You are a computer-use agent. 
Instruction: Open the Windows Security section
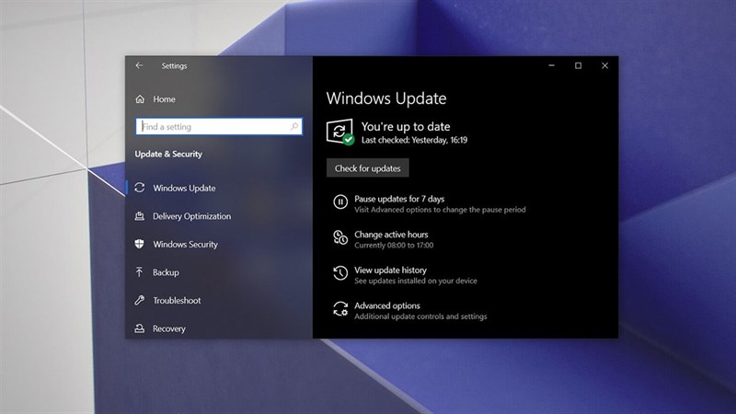click(185, 245)
